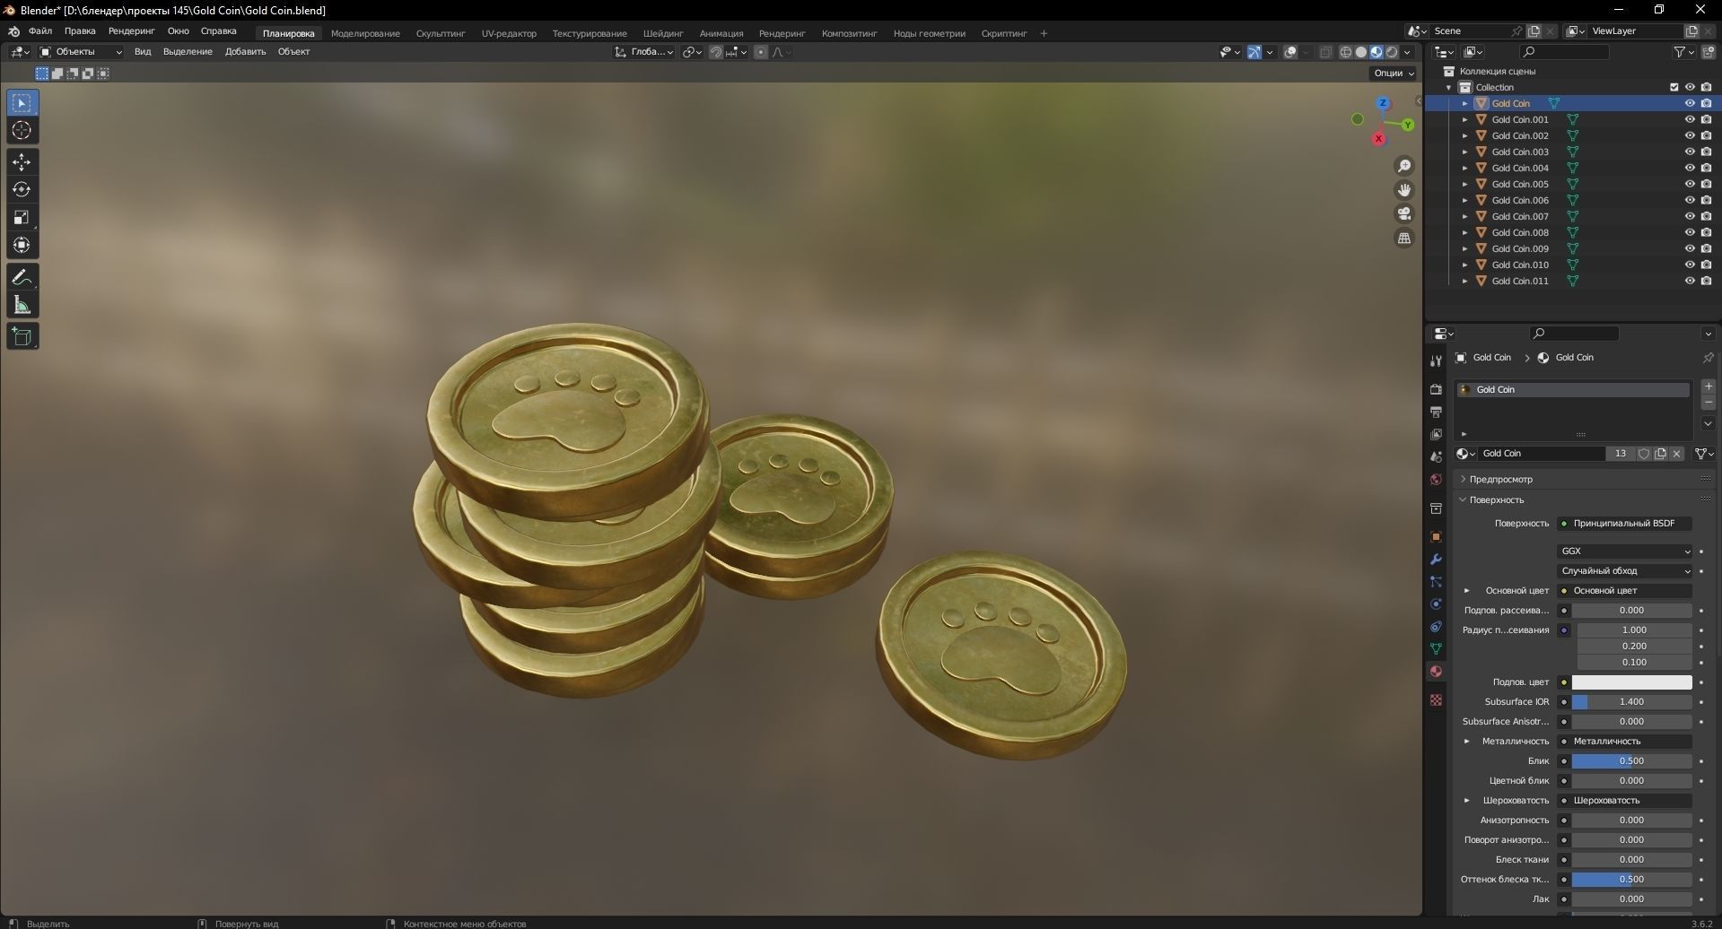
Task: Select the Move tool in the toolbar
Action: (x=22, y=161)
